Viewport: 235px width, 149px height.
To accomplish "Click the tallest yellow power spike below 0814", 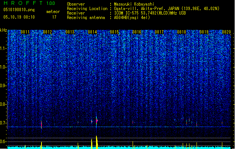I will tap(97, 142).
